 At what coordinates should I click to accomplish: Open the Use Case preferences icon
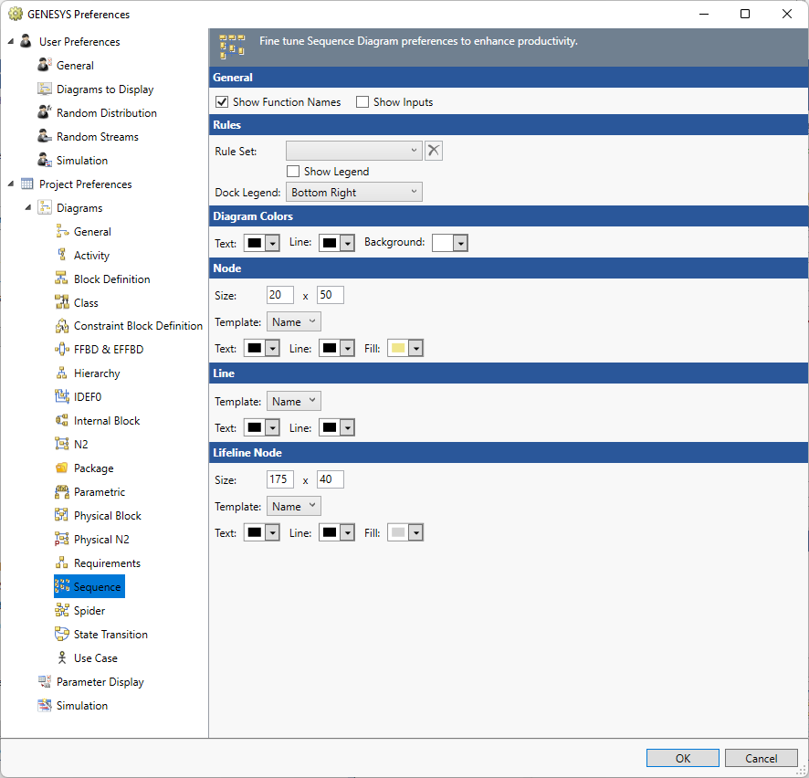pos(63,657)
